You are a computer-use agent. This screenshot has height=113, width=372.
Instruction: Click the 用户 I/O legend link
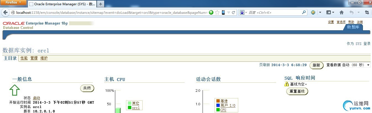[228, 105]
